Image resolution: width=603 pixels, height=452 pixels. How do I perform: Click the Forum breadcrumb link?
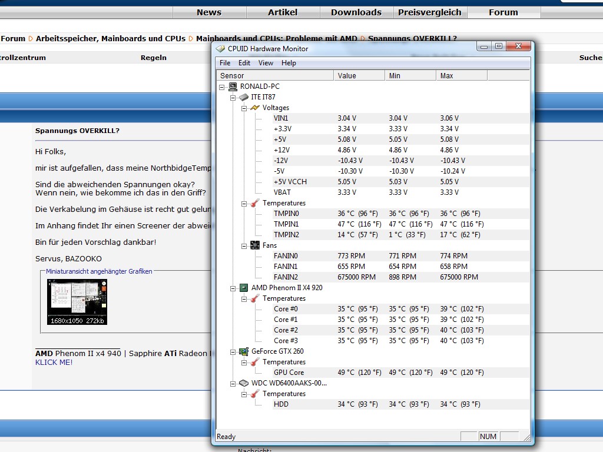pyautogui.click(x=13, y=38)
